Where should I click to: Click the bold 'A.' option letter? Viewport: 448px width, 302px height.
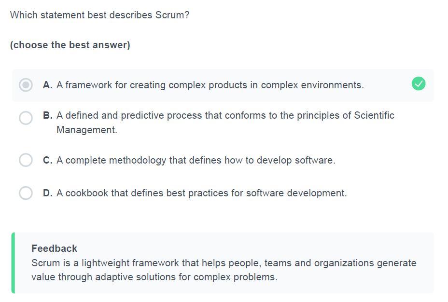tap(48, 85)
